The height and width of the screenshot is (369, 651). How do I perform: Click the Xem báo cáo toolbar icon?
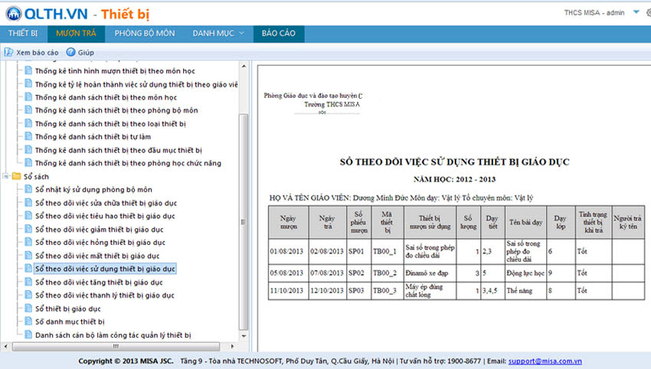pyautogui.click(x=8, y=52)
